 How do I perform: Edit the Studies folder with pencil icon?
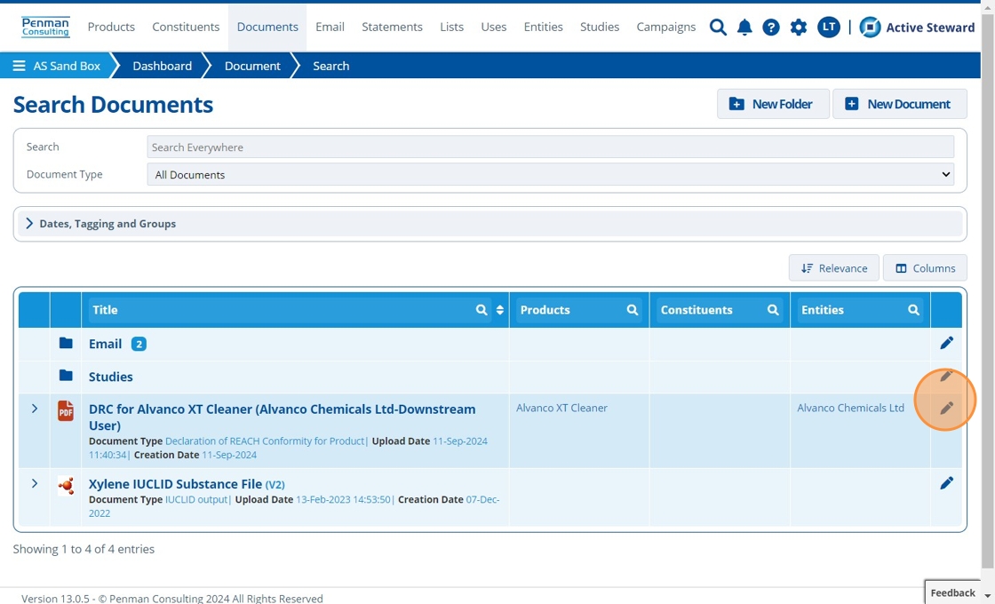pyautogui.click(x=946, y=377)
